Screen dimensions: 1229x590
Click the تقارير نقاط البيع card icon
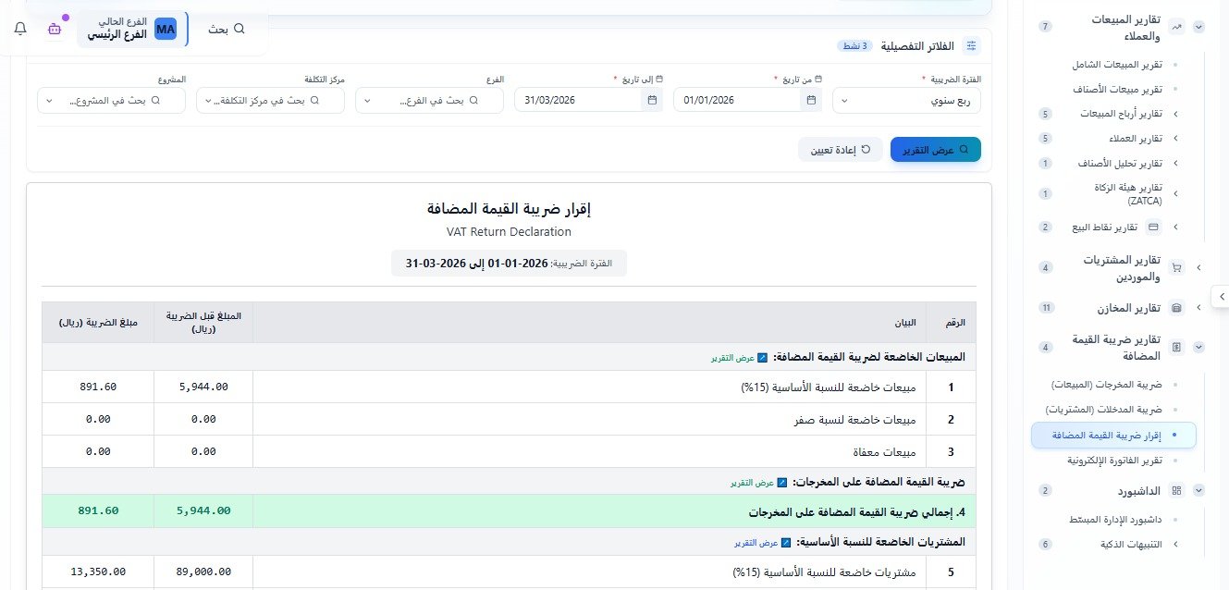(1152, 225)
